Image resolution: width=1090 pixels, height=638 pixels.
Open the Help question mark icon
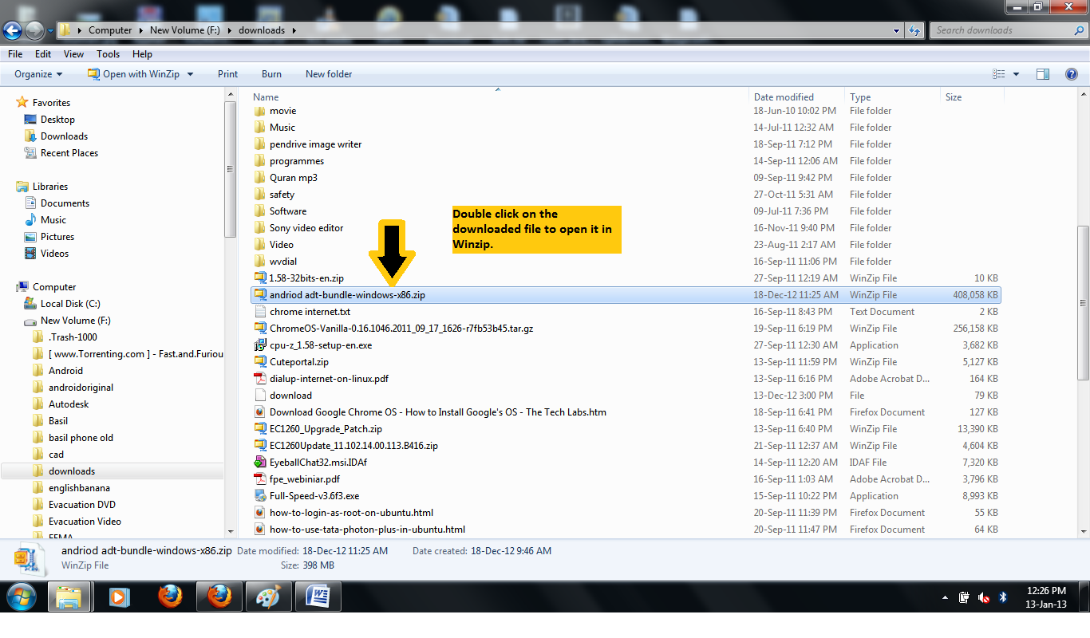(x=1072, y=74)
